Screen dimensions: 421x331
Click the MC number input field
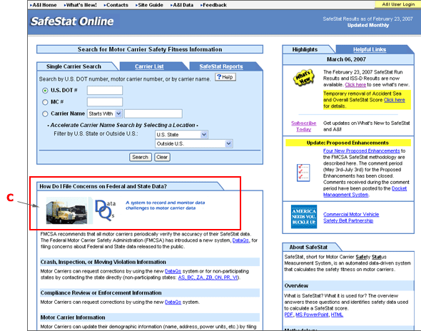pyautogui.click(x=105, y=102)
